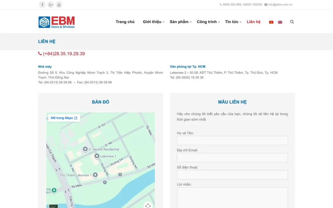
Task: Focus the Họ và Tên input field
Action: (232, 140)
